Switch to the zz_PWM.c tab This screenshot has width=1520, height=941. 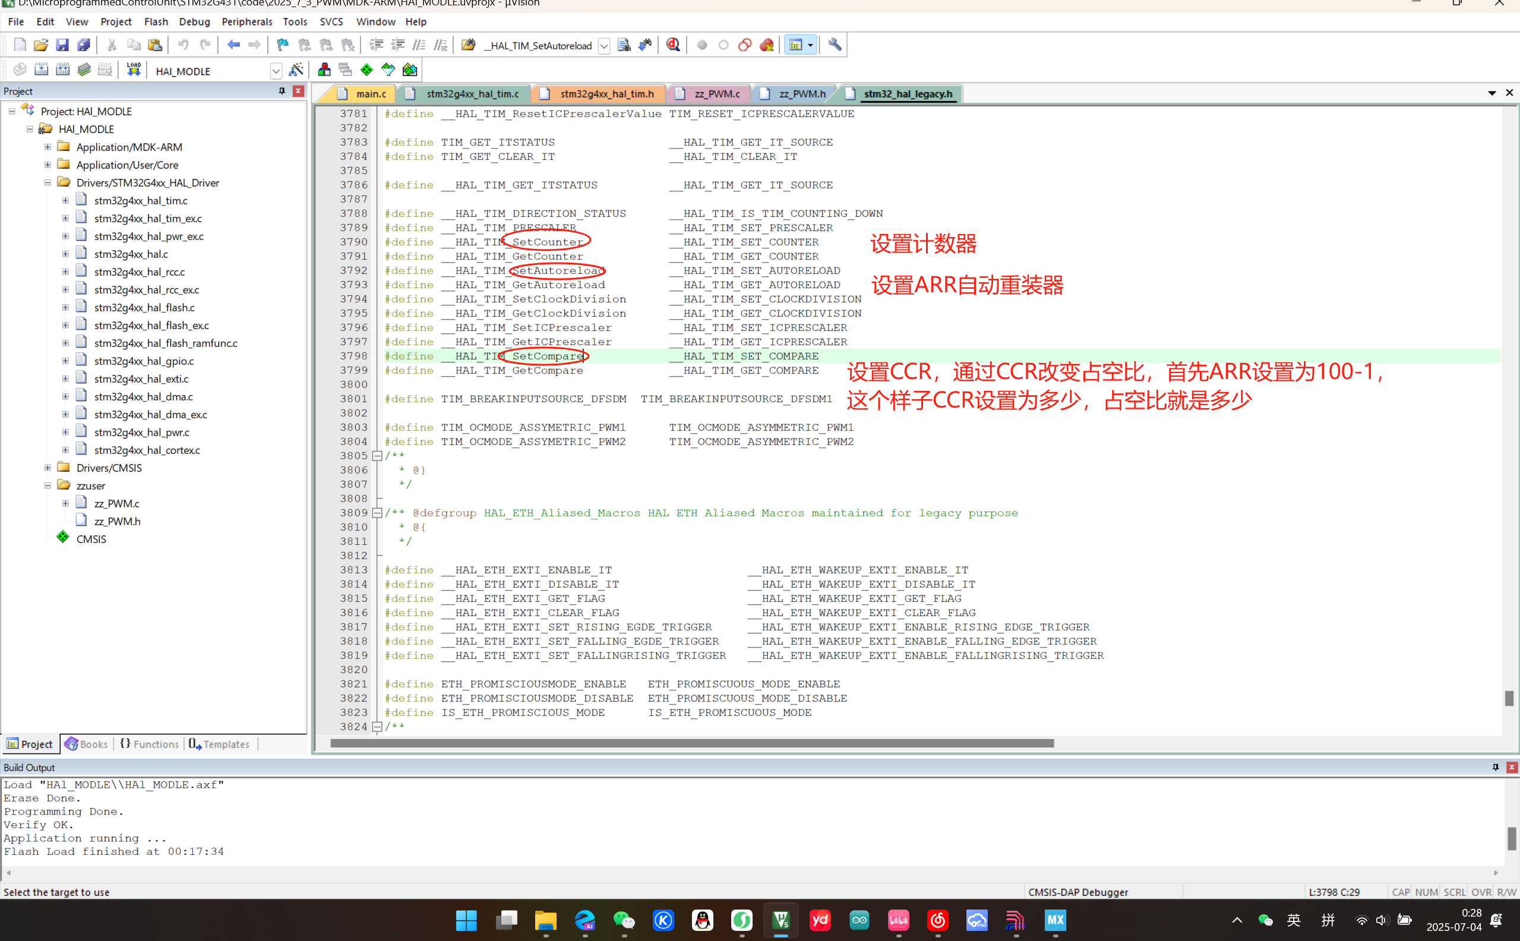pos(716,94)
